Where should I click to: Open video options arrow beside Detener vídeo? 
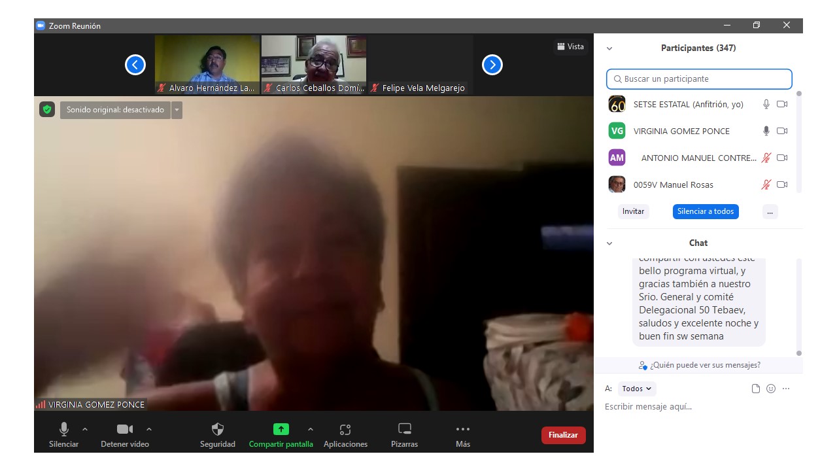[149, 429]
